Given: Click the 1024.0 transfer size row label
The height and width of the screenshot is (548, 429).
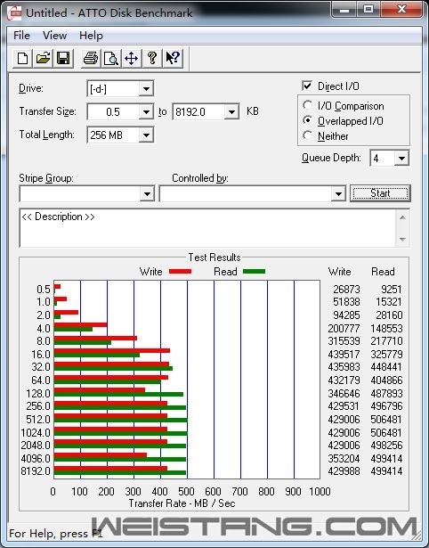Looking at the screenshot, I should [x=36, y=432].
